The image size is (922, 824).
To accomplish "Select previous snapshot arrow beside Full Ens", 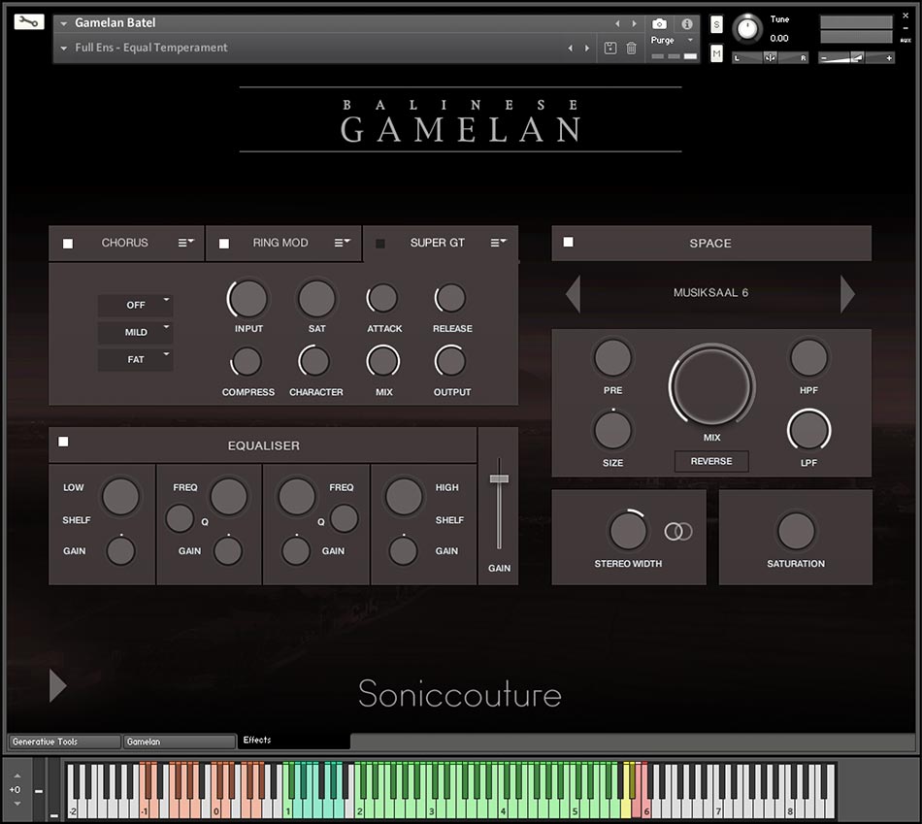I will click(570, 49).
